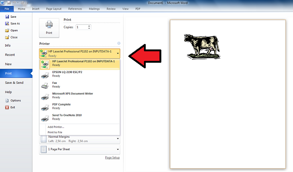Select HP LaserJet Professional P1102 in list
The width and height of the screenshot is (293, 172).
[x=80, y=64]
